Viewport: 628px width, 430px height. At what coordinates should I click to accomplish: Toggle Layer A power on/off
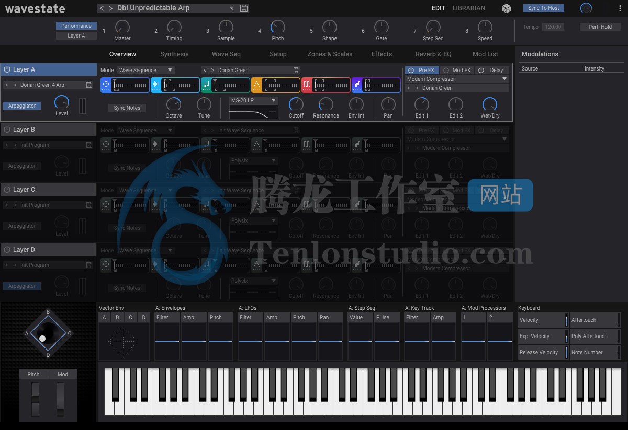[7, 69]
